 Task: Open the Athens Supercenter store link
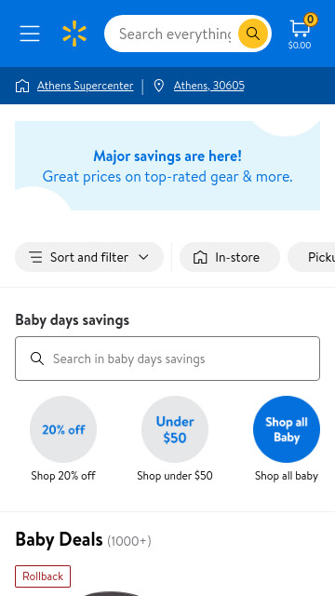click(x=85, y=86)
